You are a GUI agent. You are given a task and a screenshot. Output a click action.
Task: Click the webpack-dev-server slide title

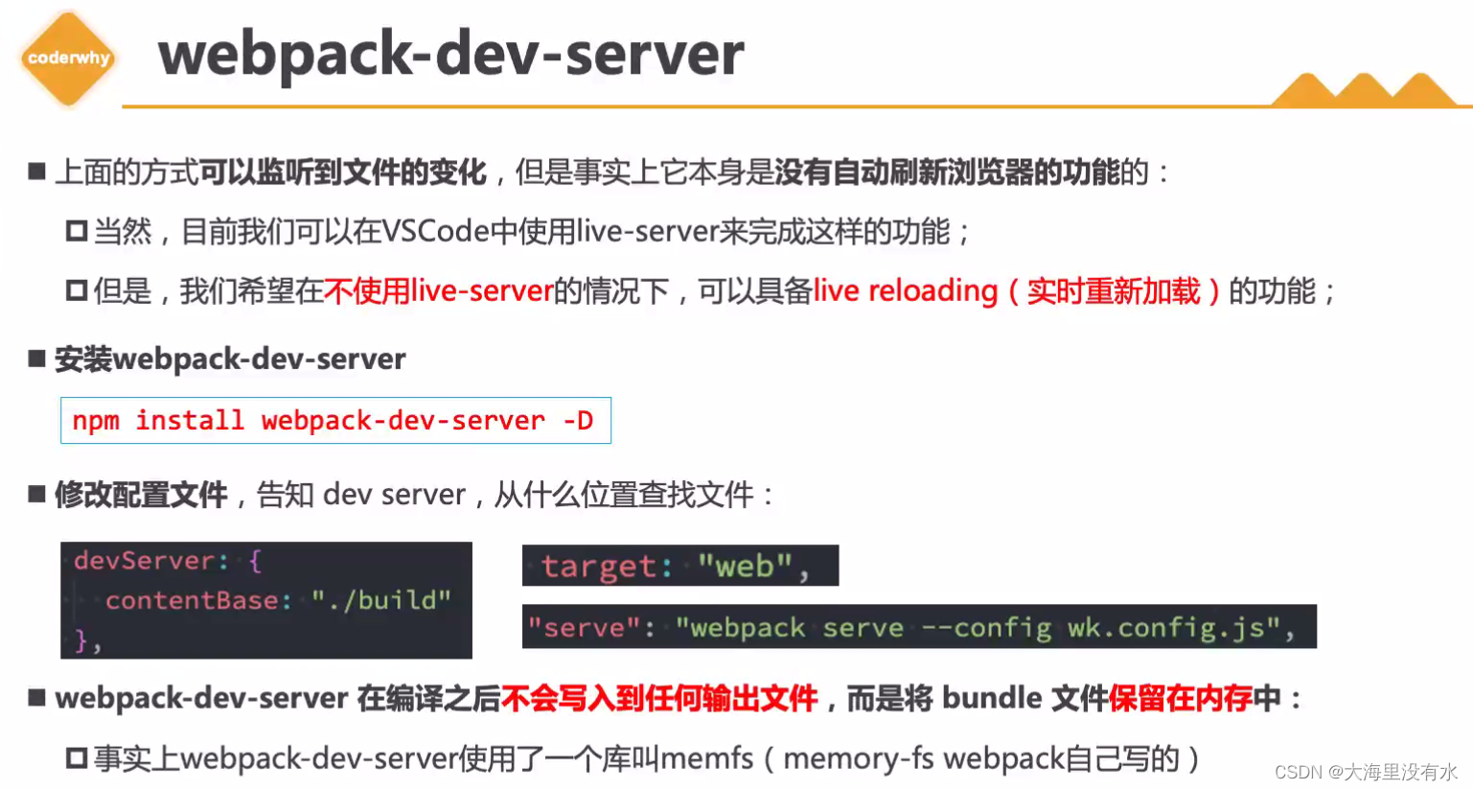(450, 54)
